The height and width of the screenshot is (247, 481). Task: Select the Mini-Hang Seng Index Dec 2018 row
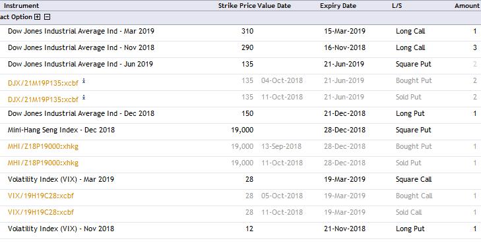(240, 130)
